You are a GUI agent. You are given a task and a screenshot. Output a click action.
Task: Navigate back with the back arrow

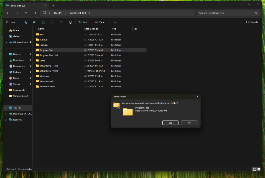pos(8,13)
